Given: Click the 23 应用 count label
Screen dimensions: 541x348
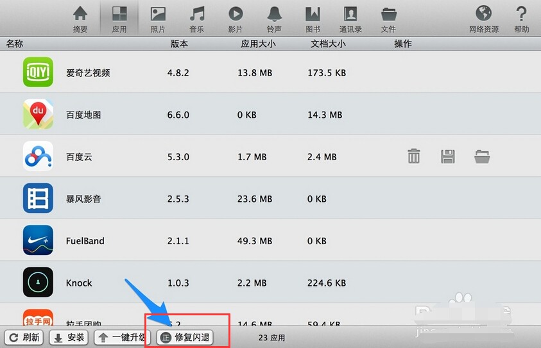Looking at the screenshot, I should pos(272,338).
